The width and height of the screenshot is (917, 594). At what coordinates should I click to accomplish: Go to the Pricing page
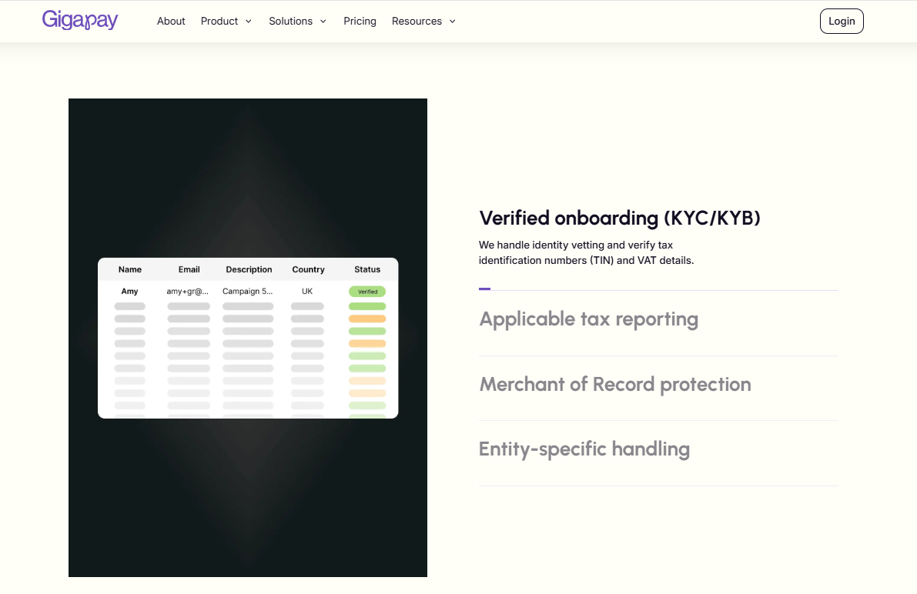tap(360, 21)
